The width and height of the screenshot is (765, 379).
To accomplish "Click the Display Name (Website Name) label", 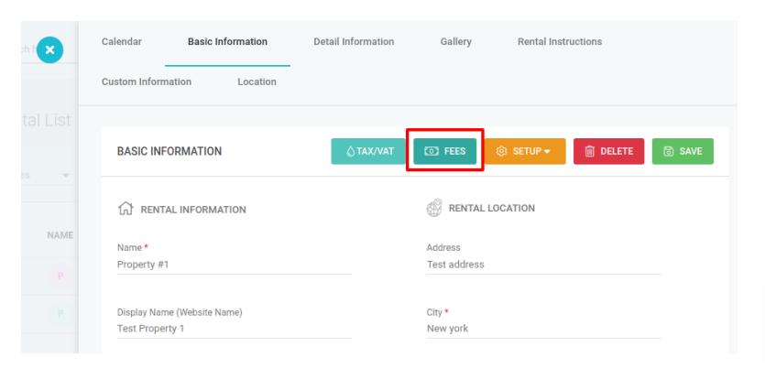I will 180,312.
